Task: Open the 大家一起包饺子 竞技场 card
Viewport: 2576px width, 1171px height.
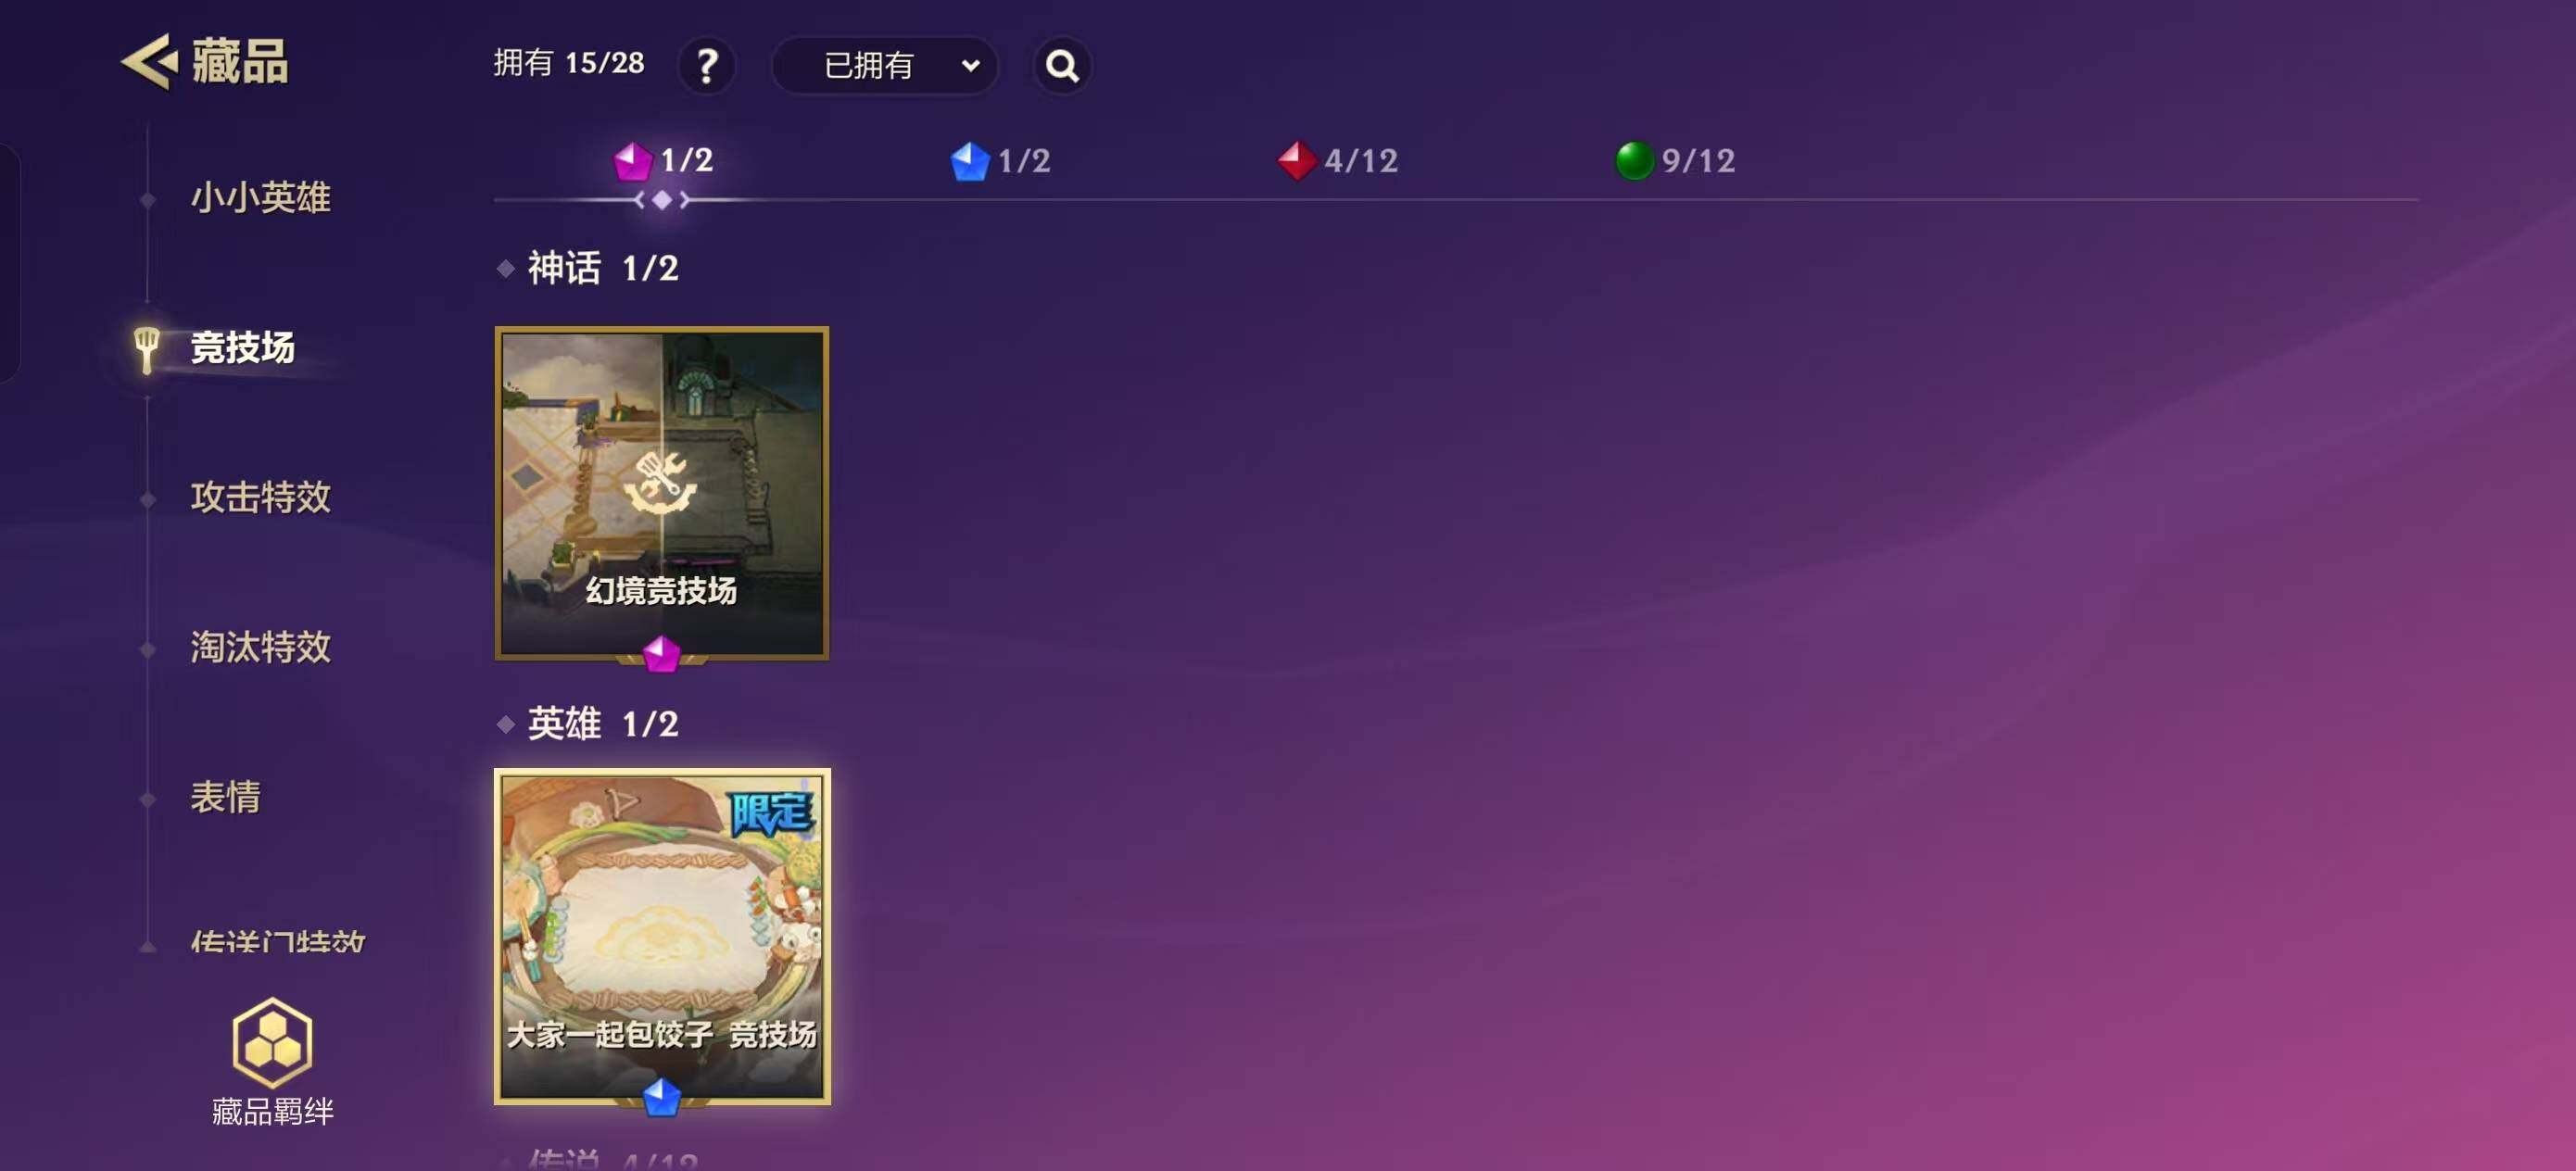Action: pos(661,935)
